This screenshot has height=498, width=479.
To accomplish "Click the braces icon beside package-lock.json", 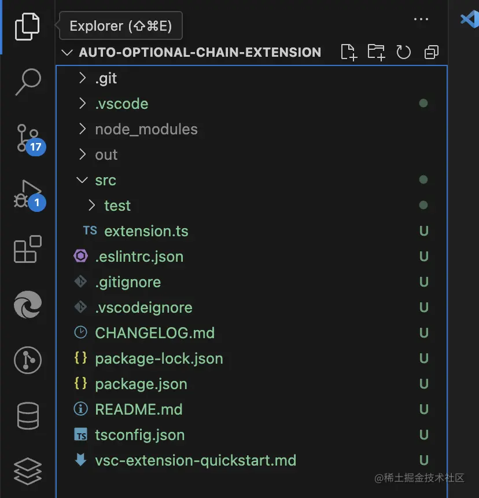I will [80, 358].
